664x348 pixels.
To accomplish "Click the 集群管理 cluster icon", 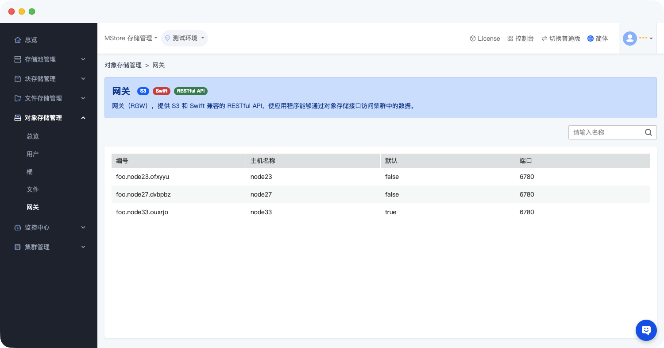I will tap(18, 247).
